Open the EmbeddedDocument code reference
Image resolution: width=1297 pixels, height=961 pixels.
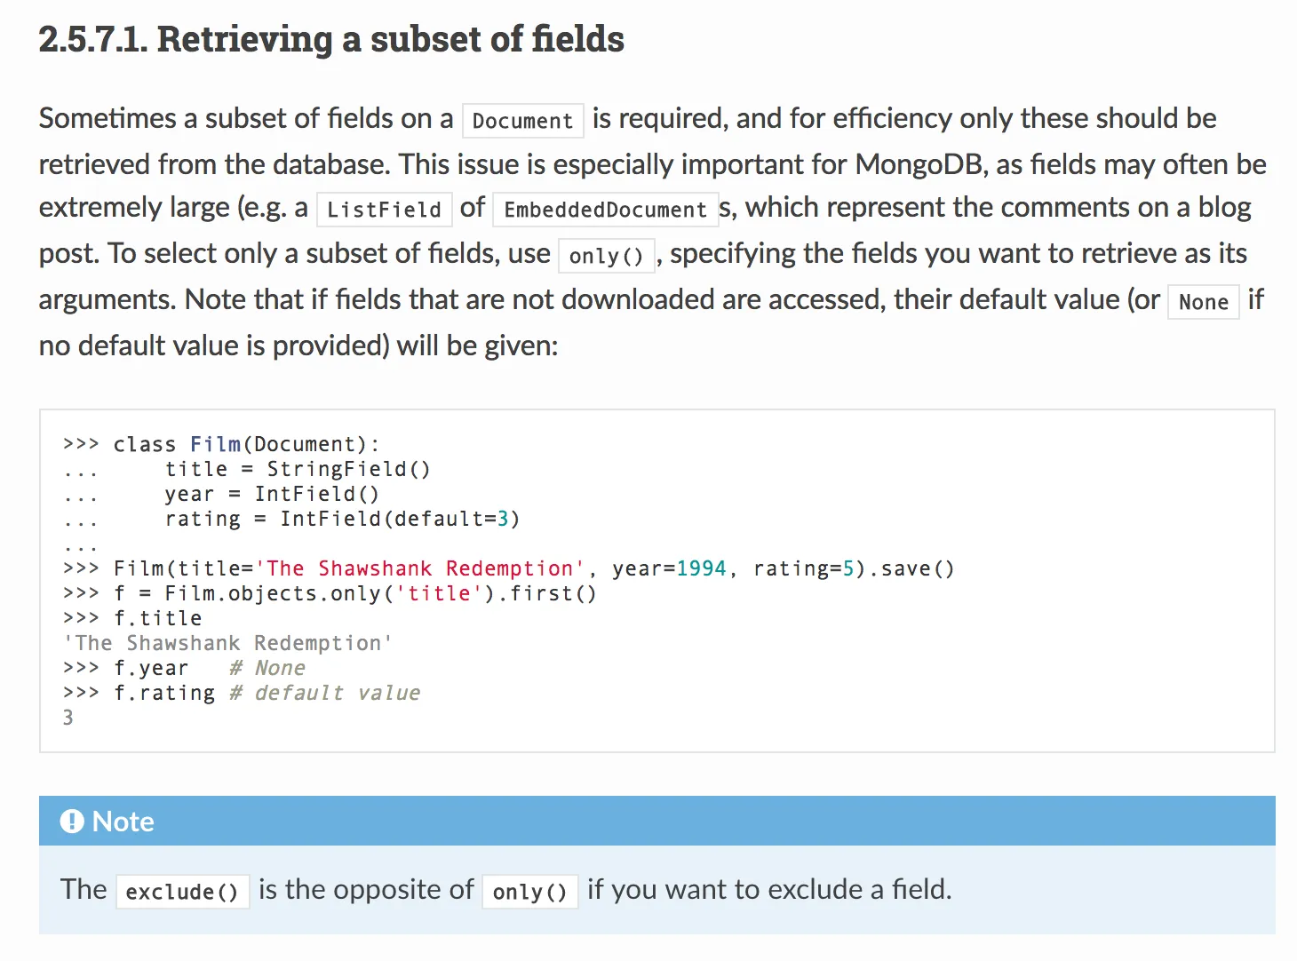pos(605,210)
